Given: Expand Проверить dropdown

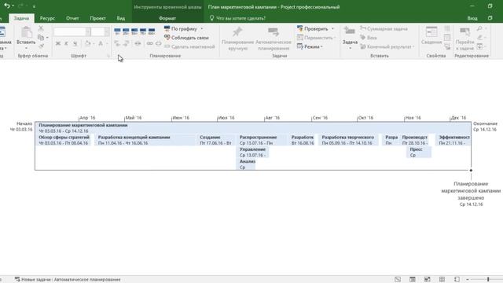Looking at the screenshot, I should 332,29.
